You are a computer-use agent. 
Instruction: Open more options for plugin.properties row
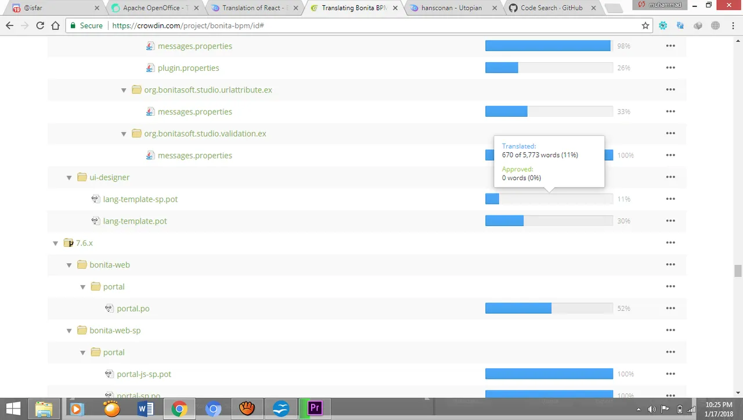click(670, 68)
